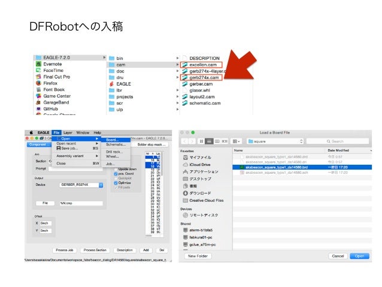
Task: Toggle the Quickplot checkbox
Action: [116, 178]
